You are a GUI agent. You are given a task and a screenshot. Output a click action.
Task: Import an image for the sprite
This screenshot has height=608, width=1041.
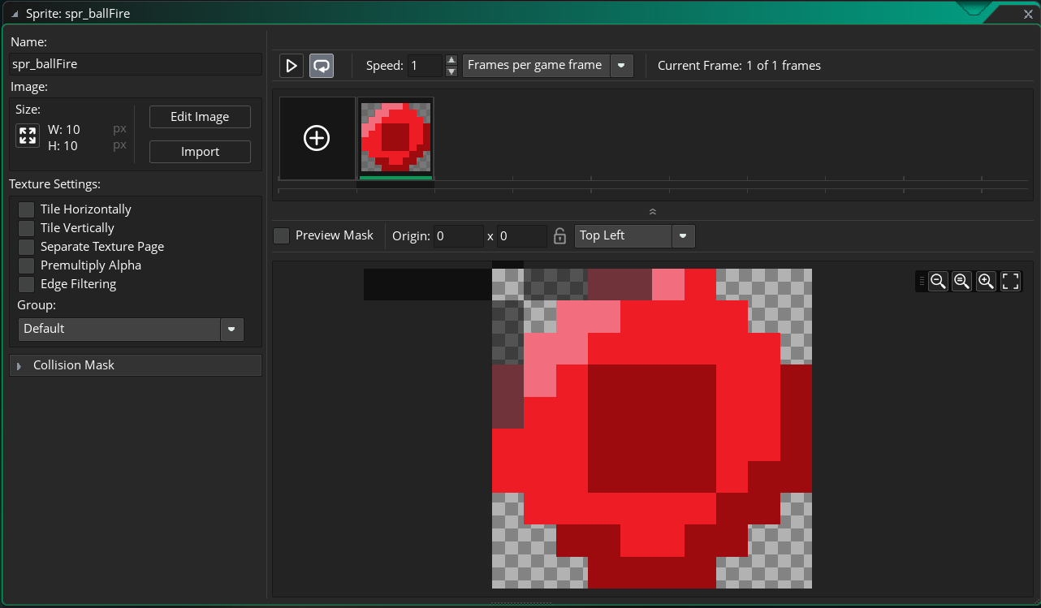[200, 152]
